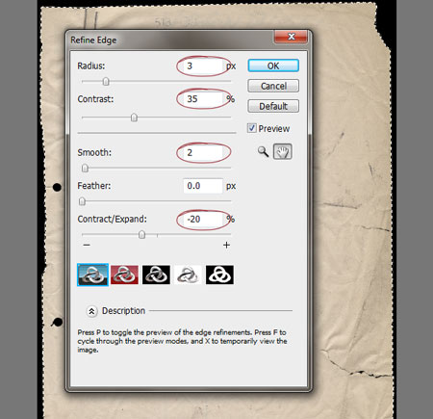The image size is (433, 419).
Task: Click the minus sign under Contract/Expand
Action: point(87,245)
